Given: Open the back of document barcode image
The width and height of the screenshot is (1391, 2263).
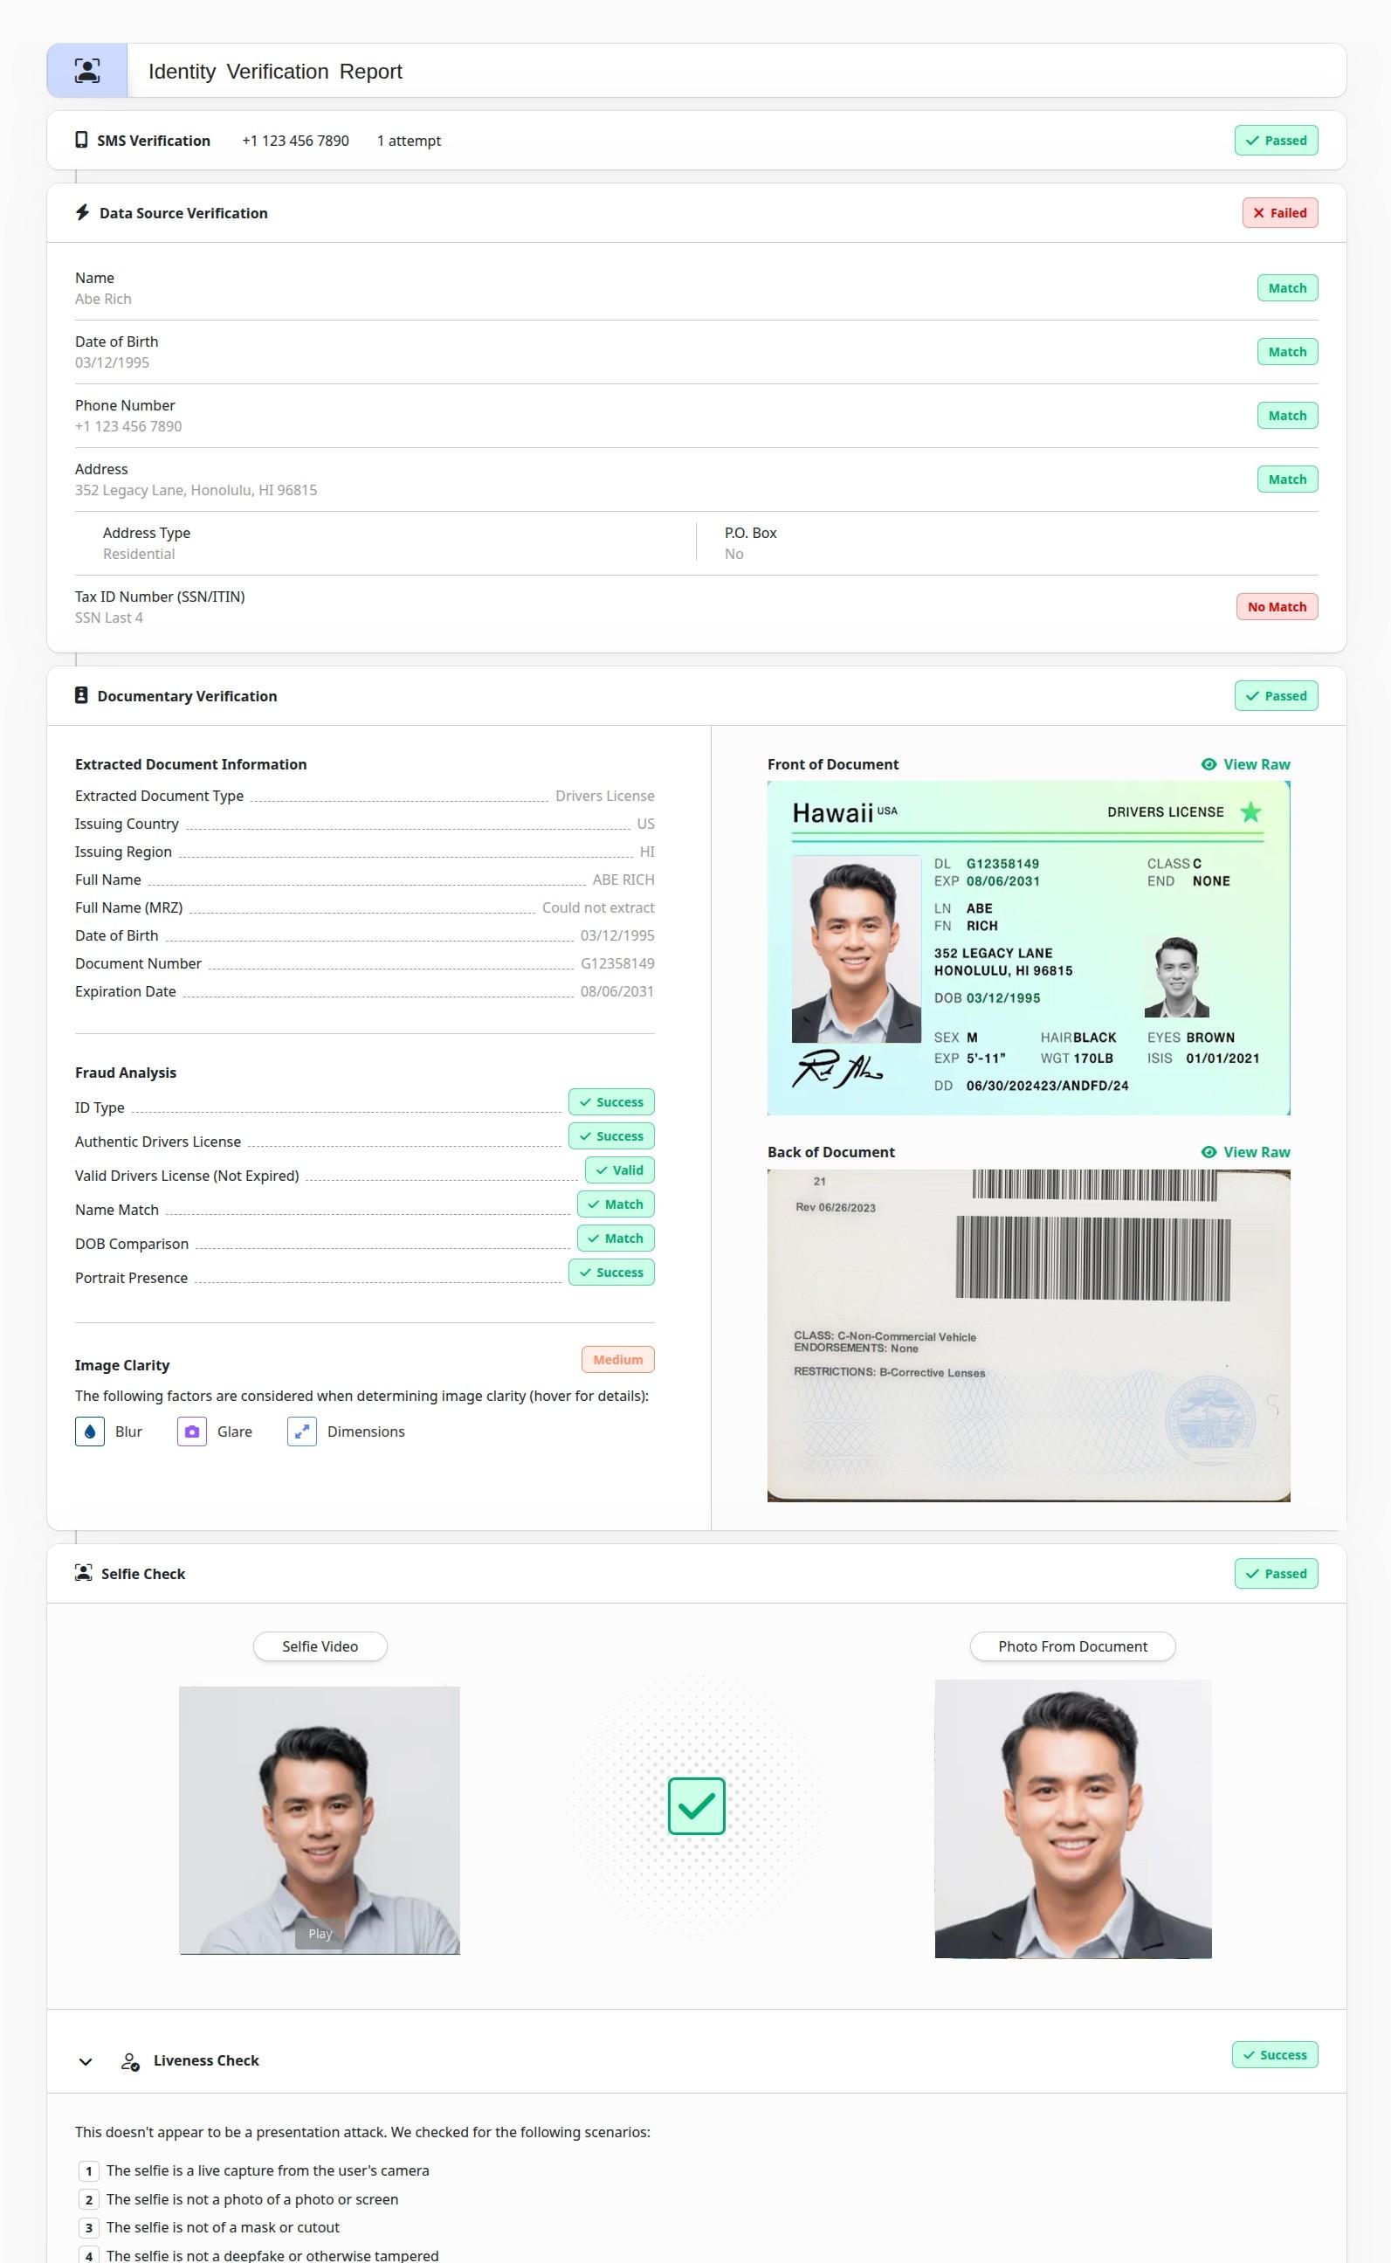Looking at the screenshot, I should click(1029, 1335).
